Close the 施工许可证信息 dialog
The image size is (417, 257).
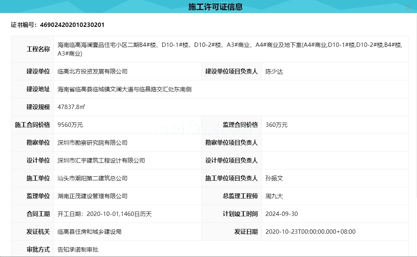click(x=408, y=7)
